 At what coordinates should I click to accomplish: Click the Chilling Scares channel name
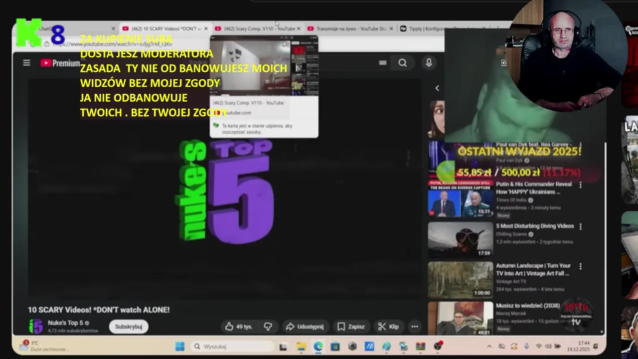(512, 234)
